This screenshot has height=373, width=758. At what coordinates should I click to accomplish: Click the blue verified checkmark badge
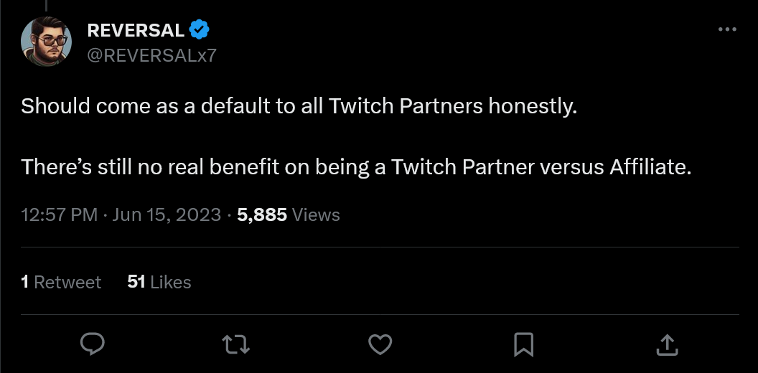pos(199,30)
